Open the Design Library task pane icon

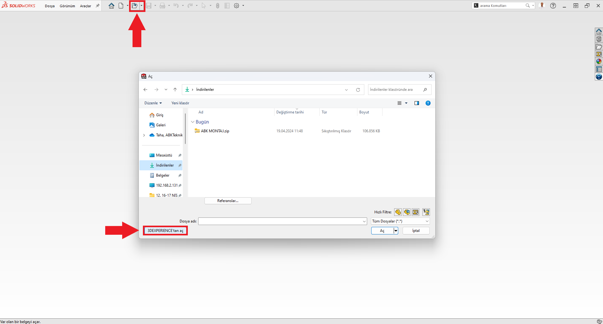click(x=599, y=39)
